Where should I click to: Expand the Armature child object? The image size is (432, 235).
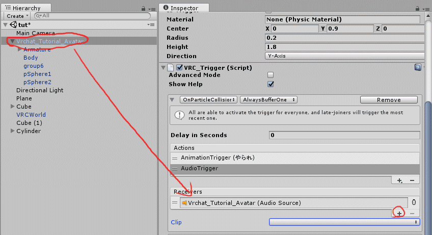click(x=19, y=49)
